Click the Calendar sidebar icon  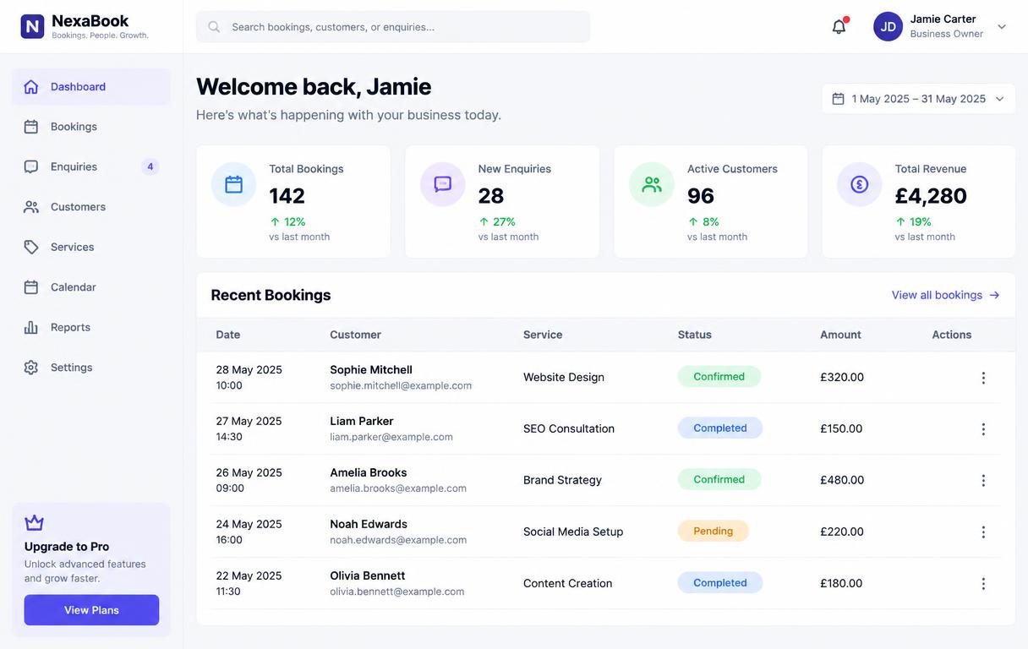[31, 287]
